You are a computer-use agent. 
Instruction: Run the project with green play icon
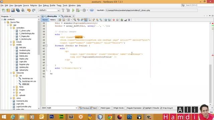pyautogui.click(x=73, y=10)
